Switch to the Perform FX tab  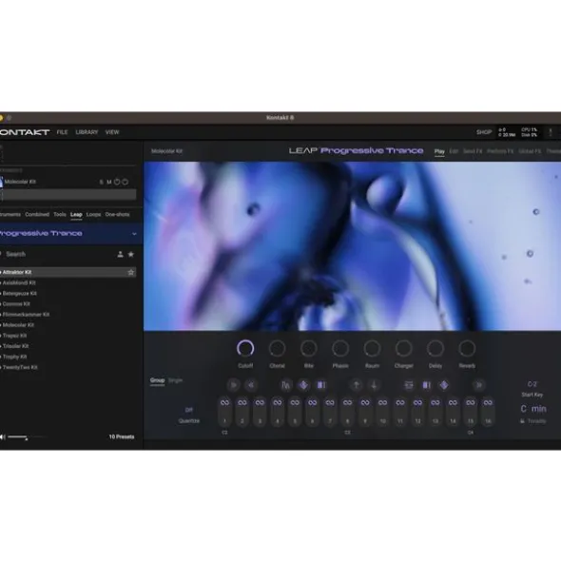[500, 151]
